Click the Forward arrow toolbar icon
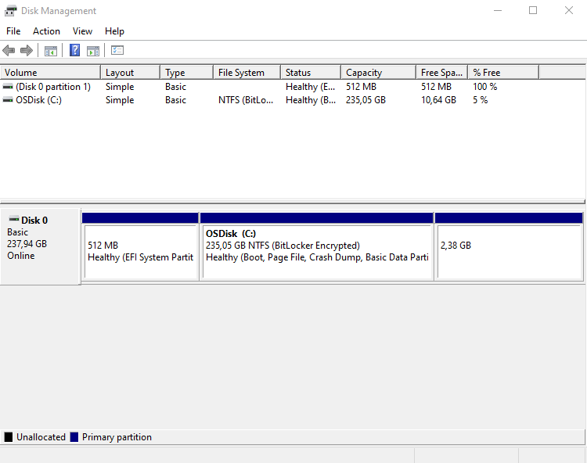This screenshot has height=463, width=587. 26,50
